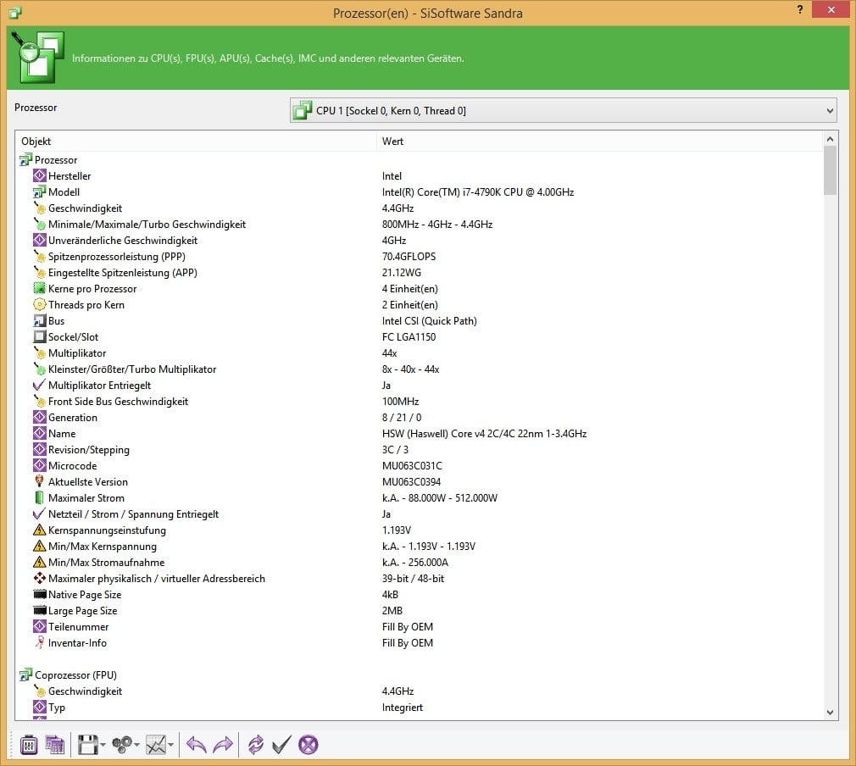Select the Front Side Bus Geschwindigkeit row

(419, 402)
